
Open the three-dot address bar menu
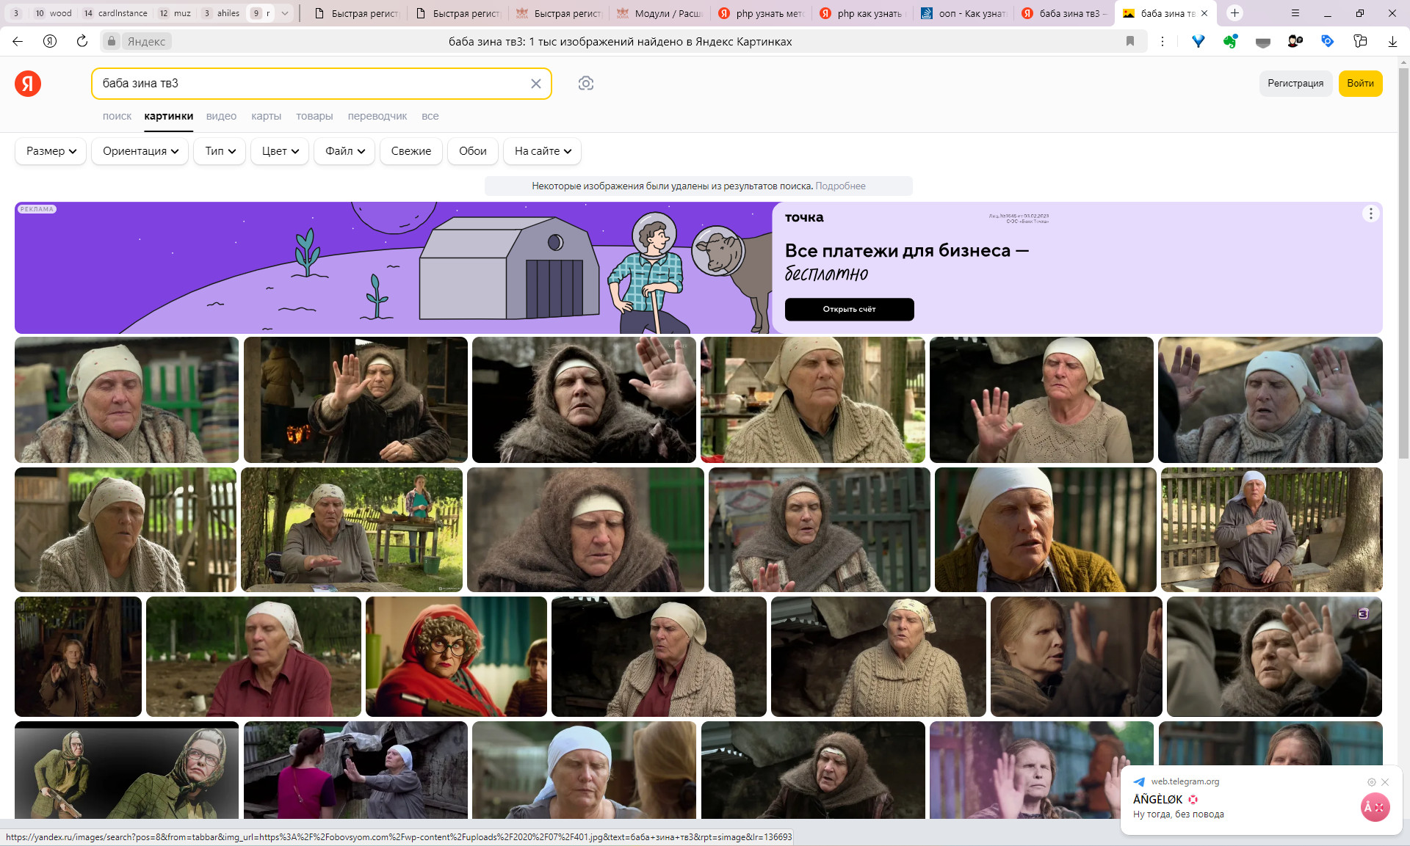[x=1163, y=41]
